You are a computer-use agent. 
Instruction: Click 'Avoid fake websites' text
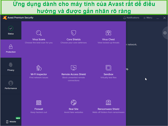coord(73,112)
